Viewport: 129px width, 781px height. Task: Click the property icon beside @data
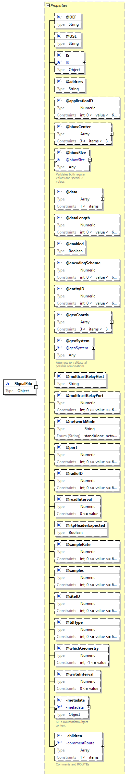tap(59, 192)
